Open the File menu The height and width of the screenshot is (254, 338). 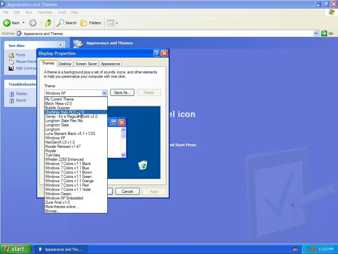6,12
